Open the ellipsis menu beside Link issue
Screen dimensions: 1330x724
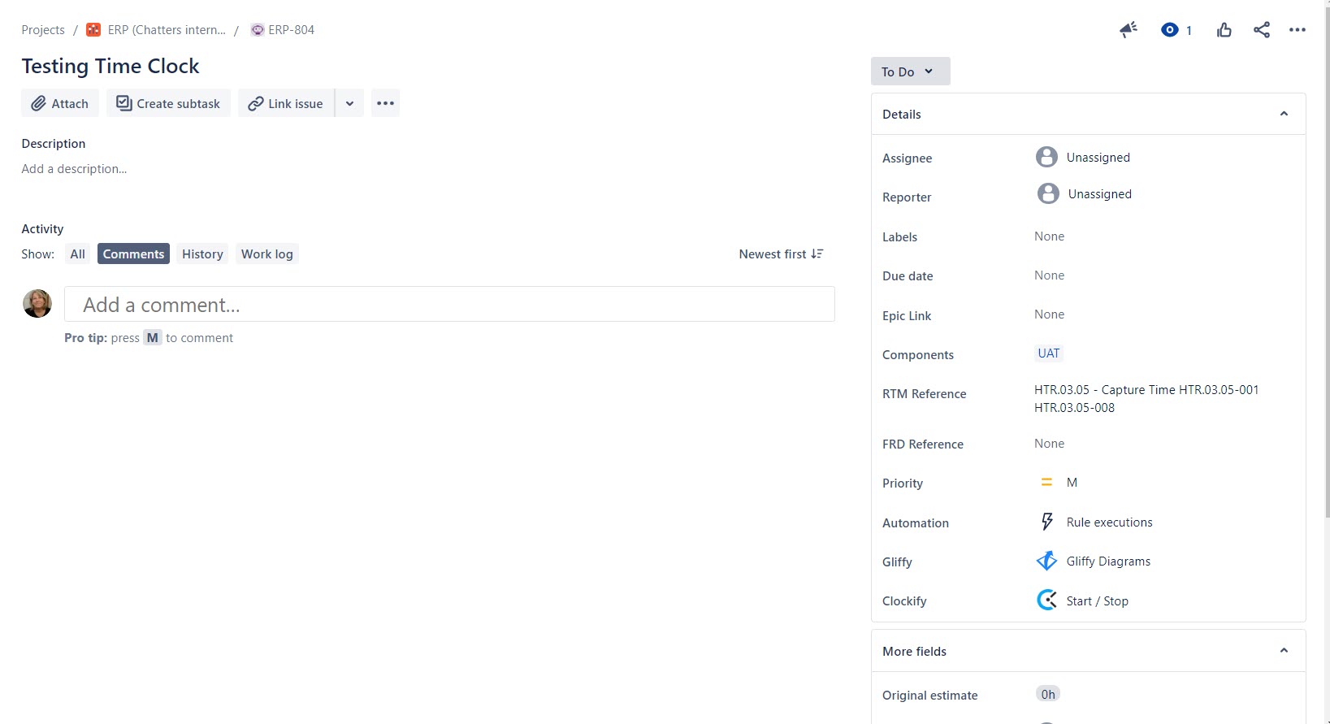click(x=385, y=103)
